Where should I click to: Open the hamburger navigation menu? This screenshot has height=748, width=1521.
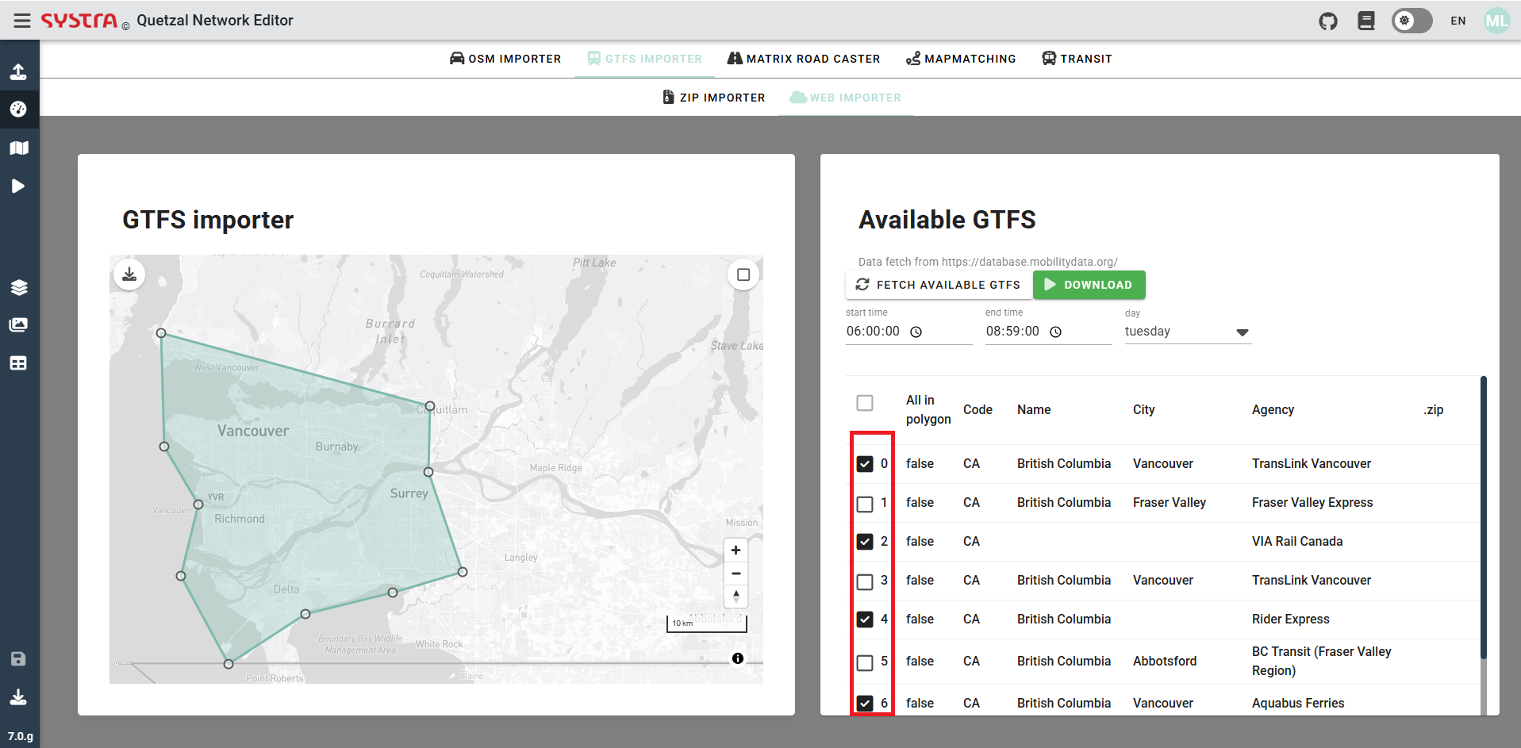22,21
